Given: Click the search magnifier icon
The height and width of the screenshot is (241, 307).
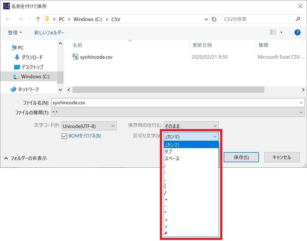Looking at the screenshot, I should pos(298,19).
